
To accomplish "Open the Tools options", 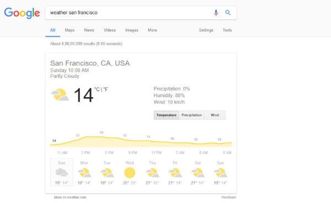I will click(227, 30).
